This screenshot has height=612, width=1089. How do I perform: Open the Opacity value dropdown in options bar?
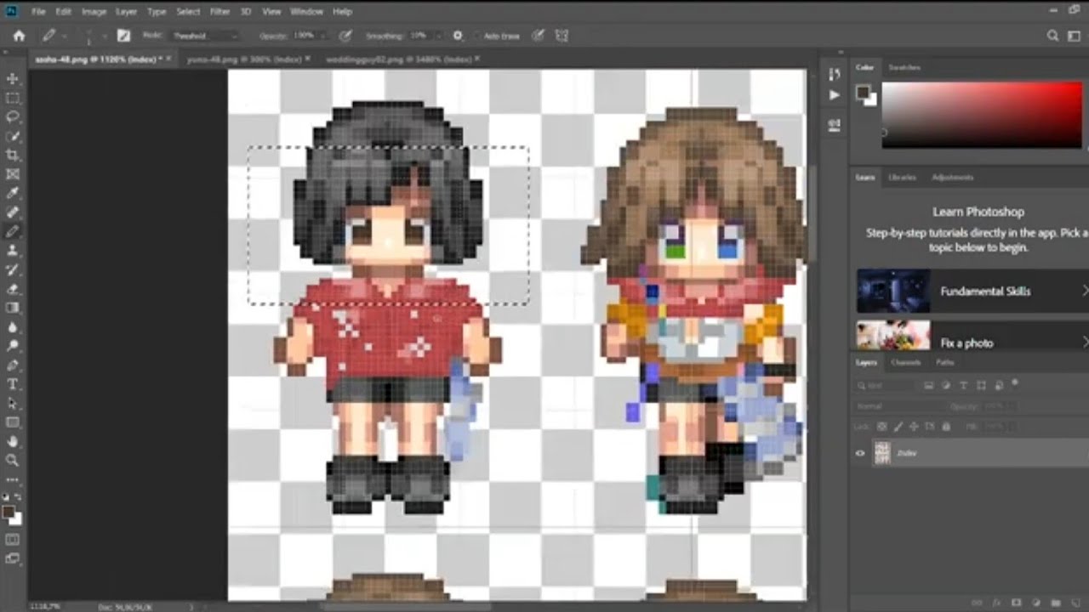click(322, 36)
